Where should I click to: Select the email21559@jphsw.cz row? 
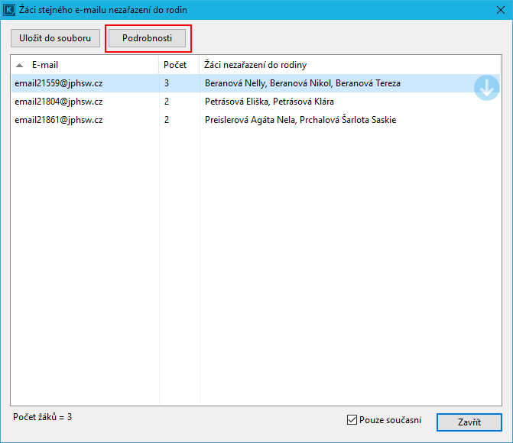click(x=59, y=83)
